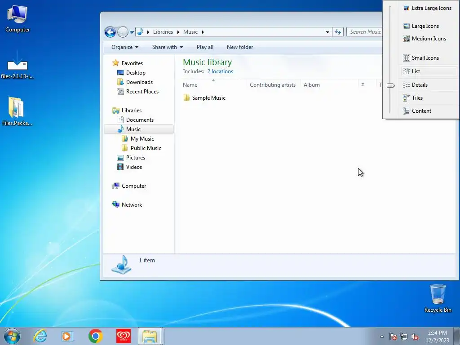Choose Content view option
This screenshot has width=460, height=345.
[428, 111]
